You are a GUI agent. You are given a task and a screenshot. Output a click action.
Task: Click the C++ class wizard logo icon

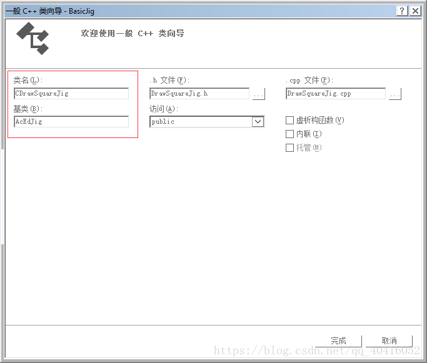[x=33, y=39]
